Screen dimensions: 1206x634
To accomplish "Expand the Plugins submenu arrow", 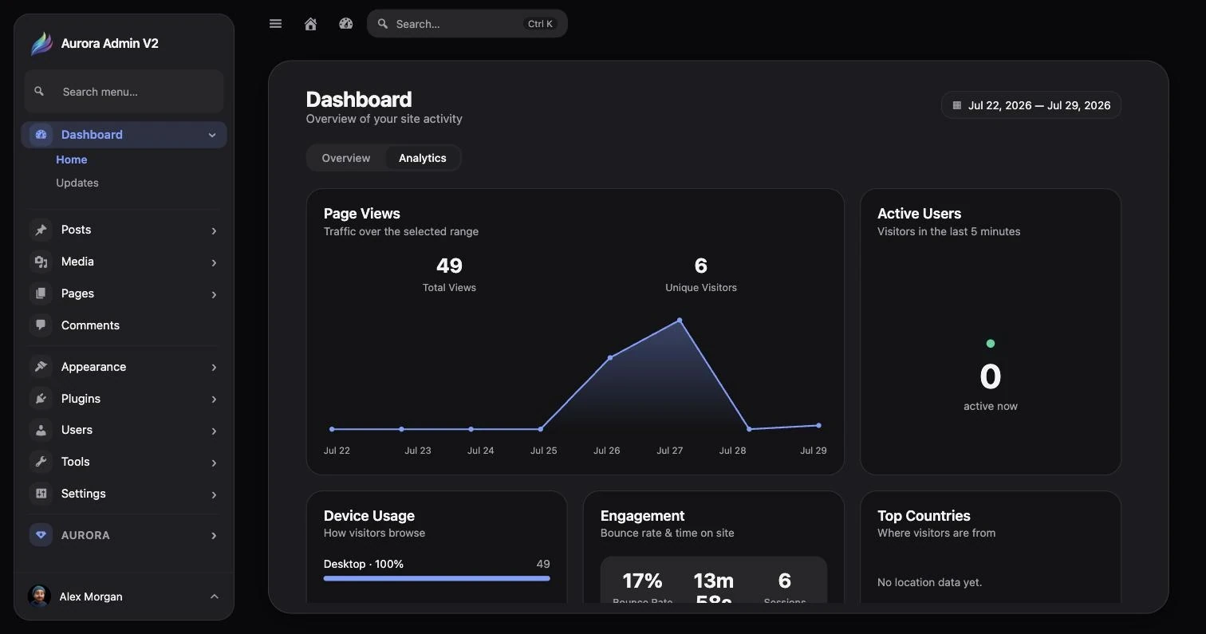I will pyautogui.click(x=214, y=400).
